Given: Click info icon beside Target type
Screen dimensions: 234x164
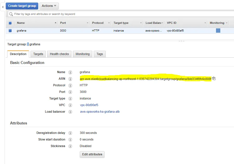Looking at the screenshot, I should [70, 99].
